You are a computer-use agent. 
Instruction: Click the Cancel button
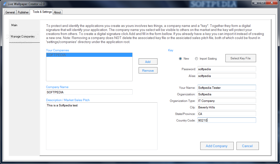pyautogui.click(x=248, y=146)
